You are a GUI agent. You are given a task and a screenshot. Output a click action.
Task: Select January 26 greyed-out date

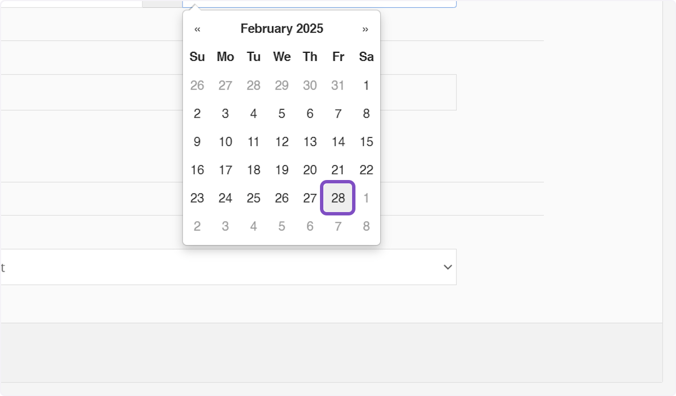click(x=197, y=85)
